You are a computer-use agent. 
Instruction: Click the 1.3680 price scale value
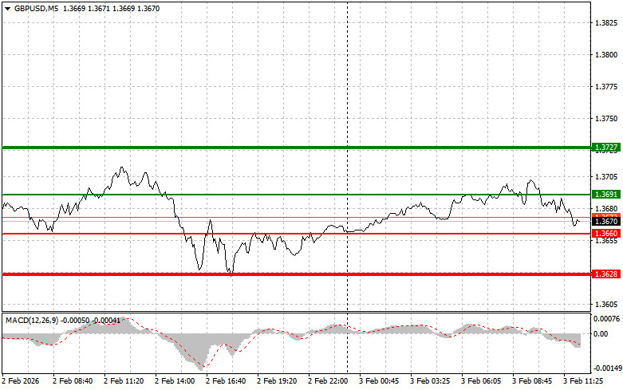[606, 208]
